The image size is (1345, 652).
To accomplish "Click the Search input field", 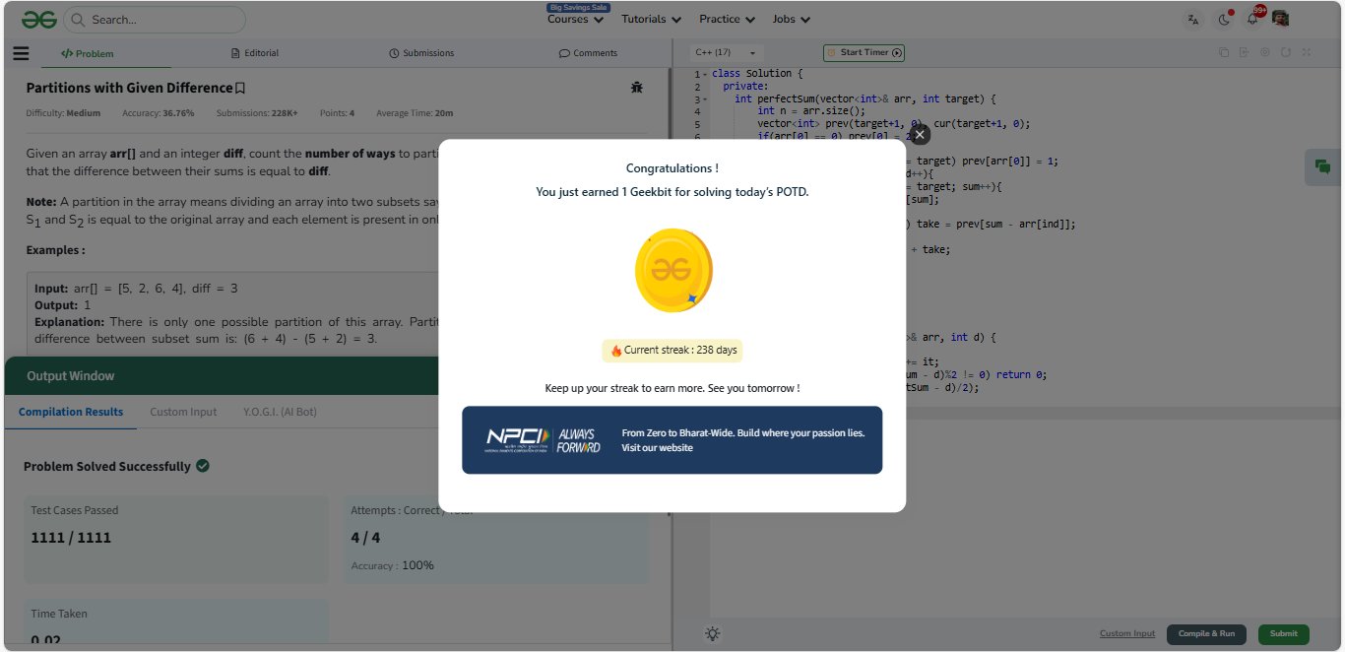I will [x=155, y=20].
